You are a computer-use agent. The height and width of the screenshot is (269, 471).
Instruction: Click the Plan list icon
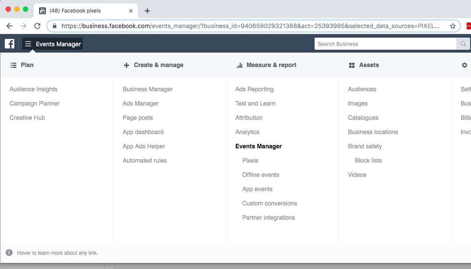pyautogui.click(x=13, y=65)
